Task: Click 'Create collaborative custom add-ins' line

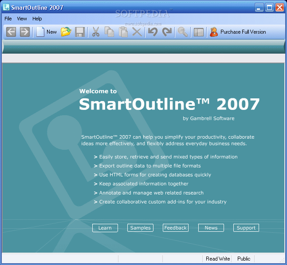Action: pyautogui.click(x=163, y=202)
